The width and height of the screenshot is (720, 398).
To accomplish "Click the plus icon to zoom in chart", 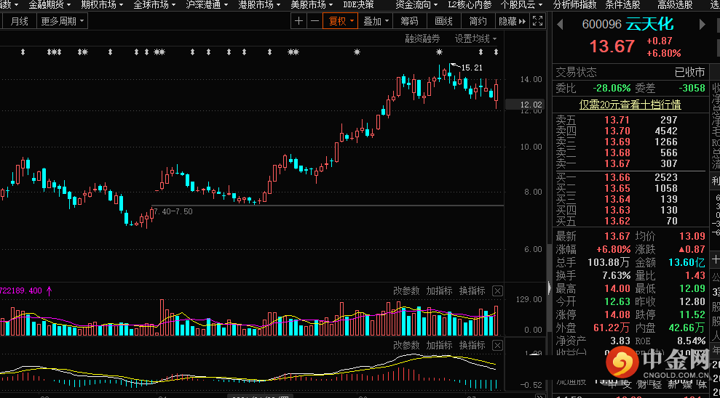I will (298, 21).
